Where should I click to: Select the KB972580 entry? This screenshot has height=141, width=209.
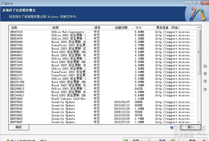click(x=103, y=59)
